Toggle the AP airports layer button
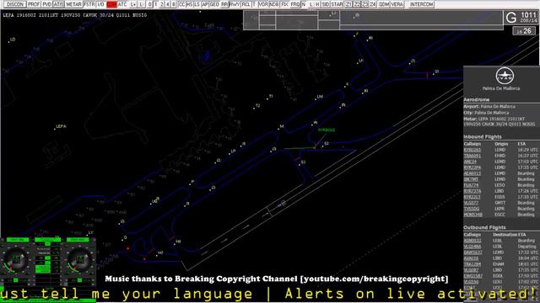540x303 pixels. point(205,4)
